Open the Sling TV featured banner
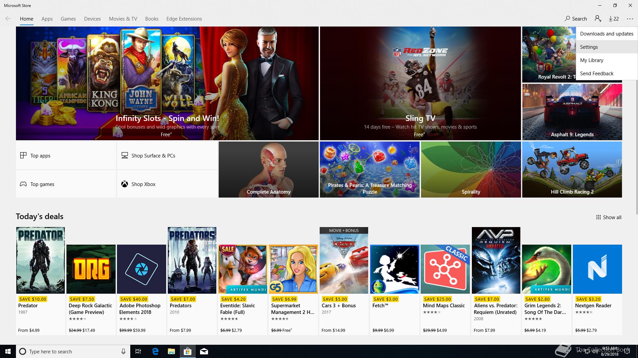The image size is (638, 358). [420, 83]
